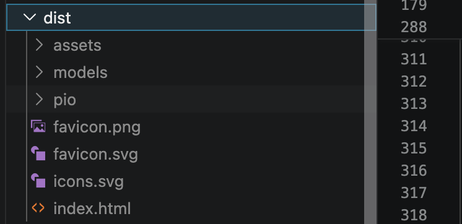Expand the models folder chevron
Viewport: 462px width, 224px height.
pyautogui.click(x=39, y=72)
